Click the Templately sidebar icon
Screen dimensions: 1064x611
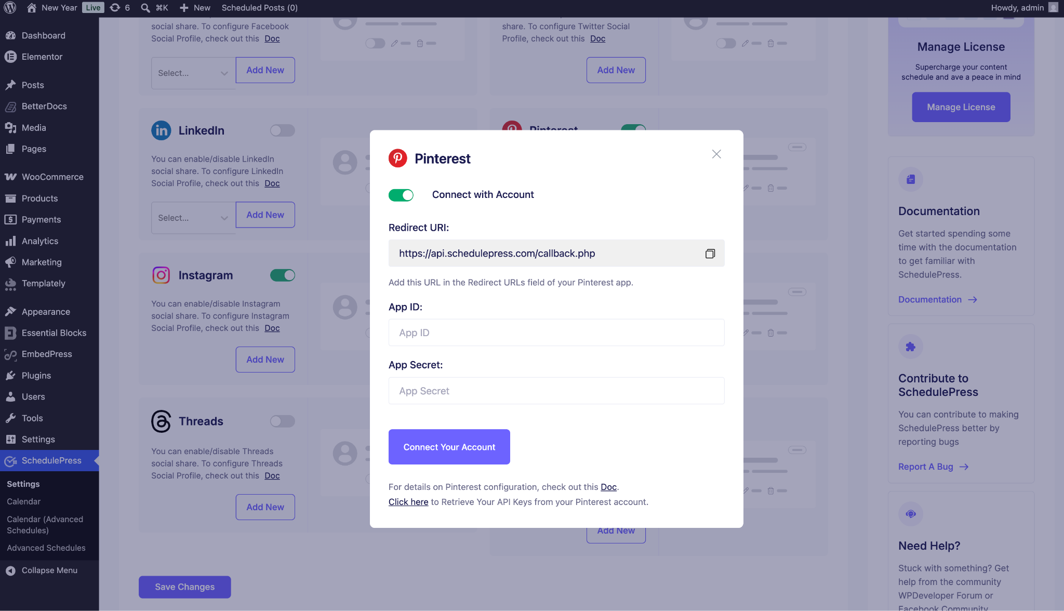click(x=10, y=284)
